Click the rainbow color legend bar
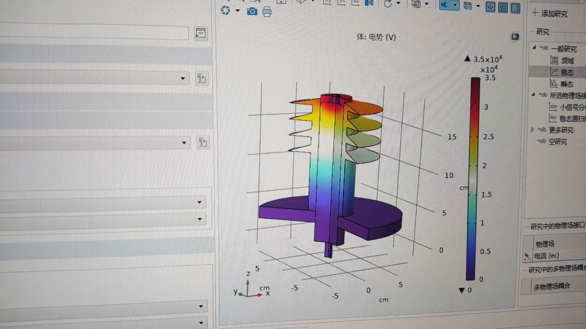The height and width of the screenshot is (329, 586). (473, 178)
